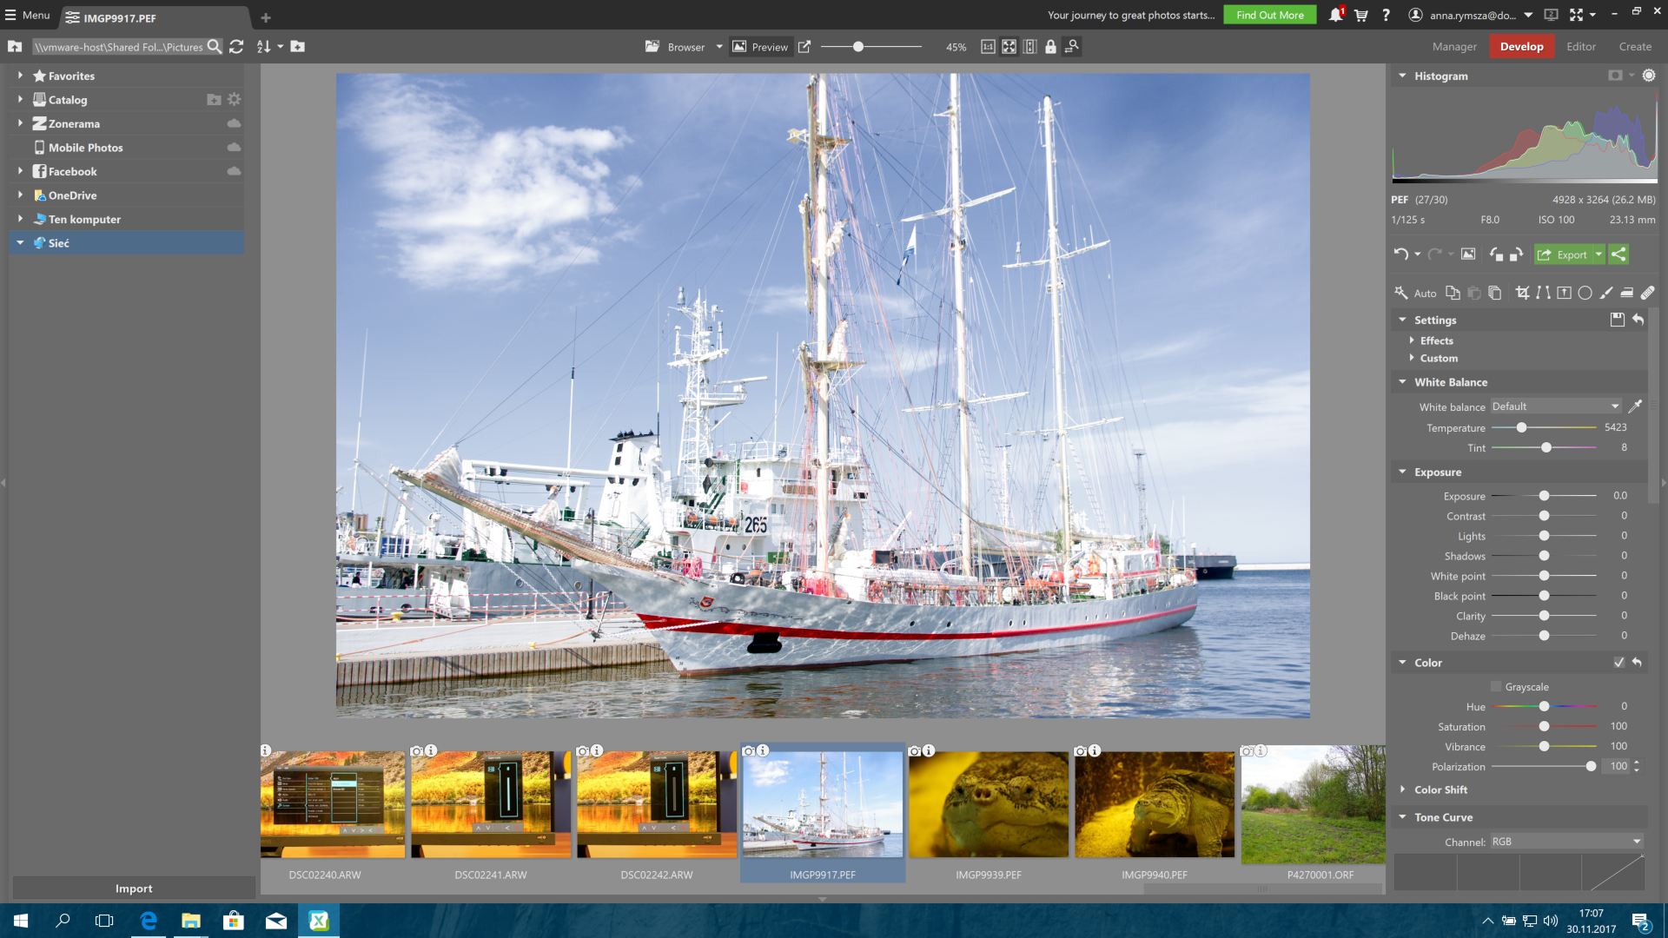Click the Temperature slider handle
1668x938 pixels.
tap(1521, 427)
